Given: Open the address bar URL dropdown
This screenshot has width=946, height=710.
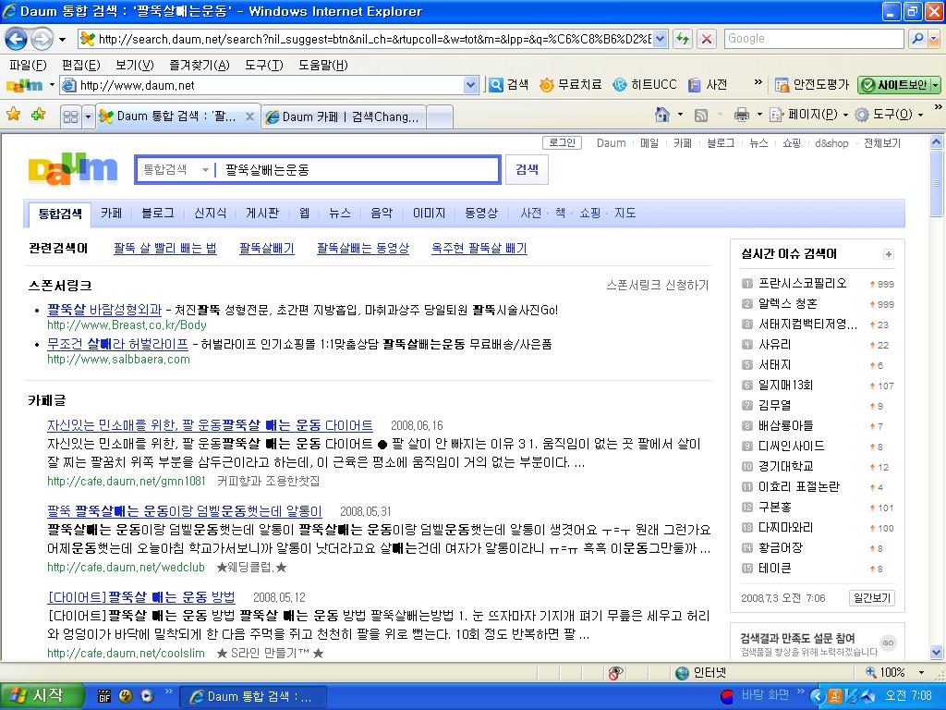Looking at the screenshot, I should pos(660,39).
